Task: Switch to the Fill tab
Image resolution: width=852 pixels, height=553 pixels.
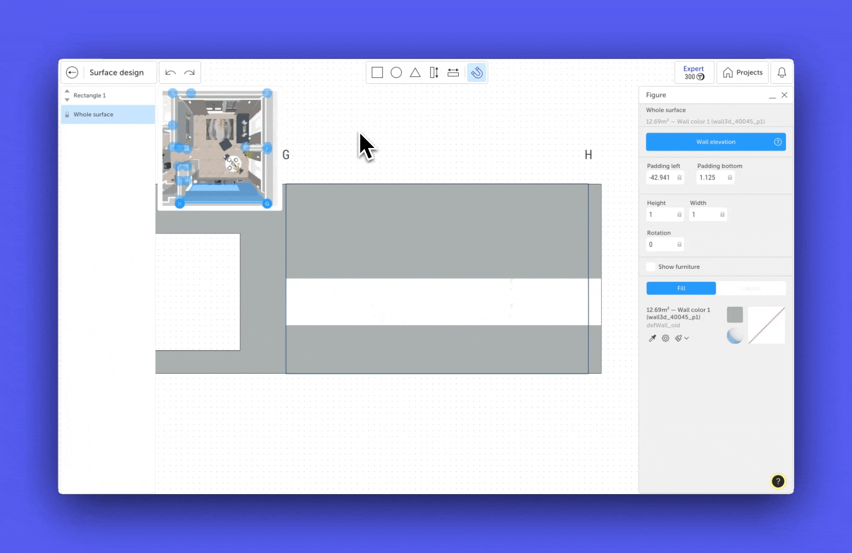Action: [x=681, y=288]
